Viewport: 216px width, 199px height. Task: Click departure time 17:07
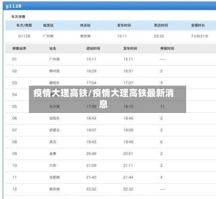coord(128,83)
